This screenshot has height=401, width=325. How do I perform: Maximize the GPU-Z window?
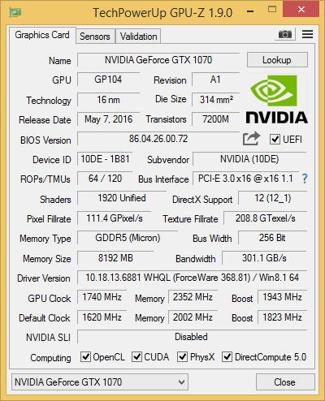click(272, 10)
